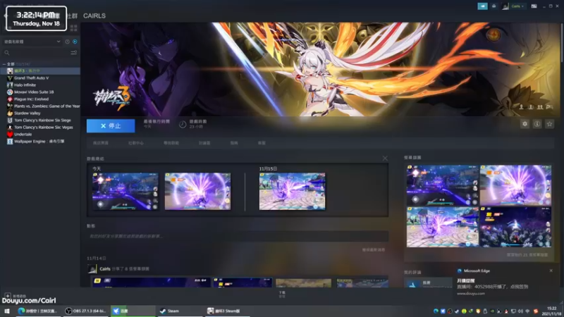Collapse the 全部 category in the library
564x317 pixels.
(x=4, y=64)
